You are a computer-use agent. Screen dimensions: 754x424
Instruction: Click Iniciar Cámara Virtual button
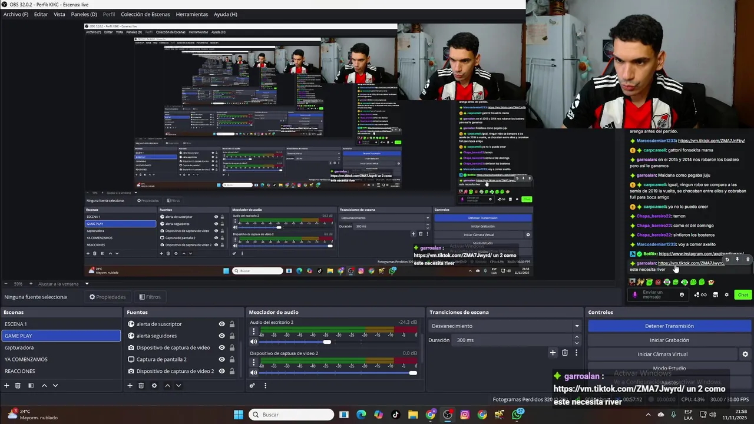click(663, 354)
